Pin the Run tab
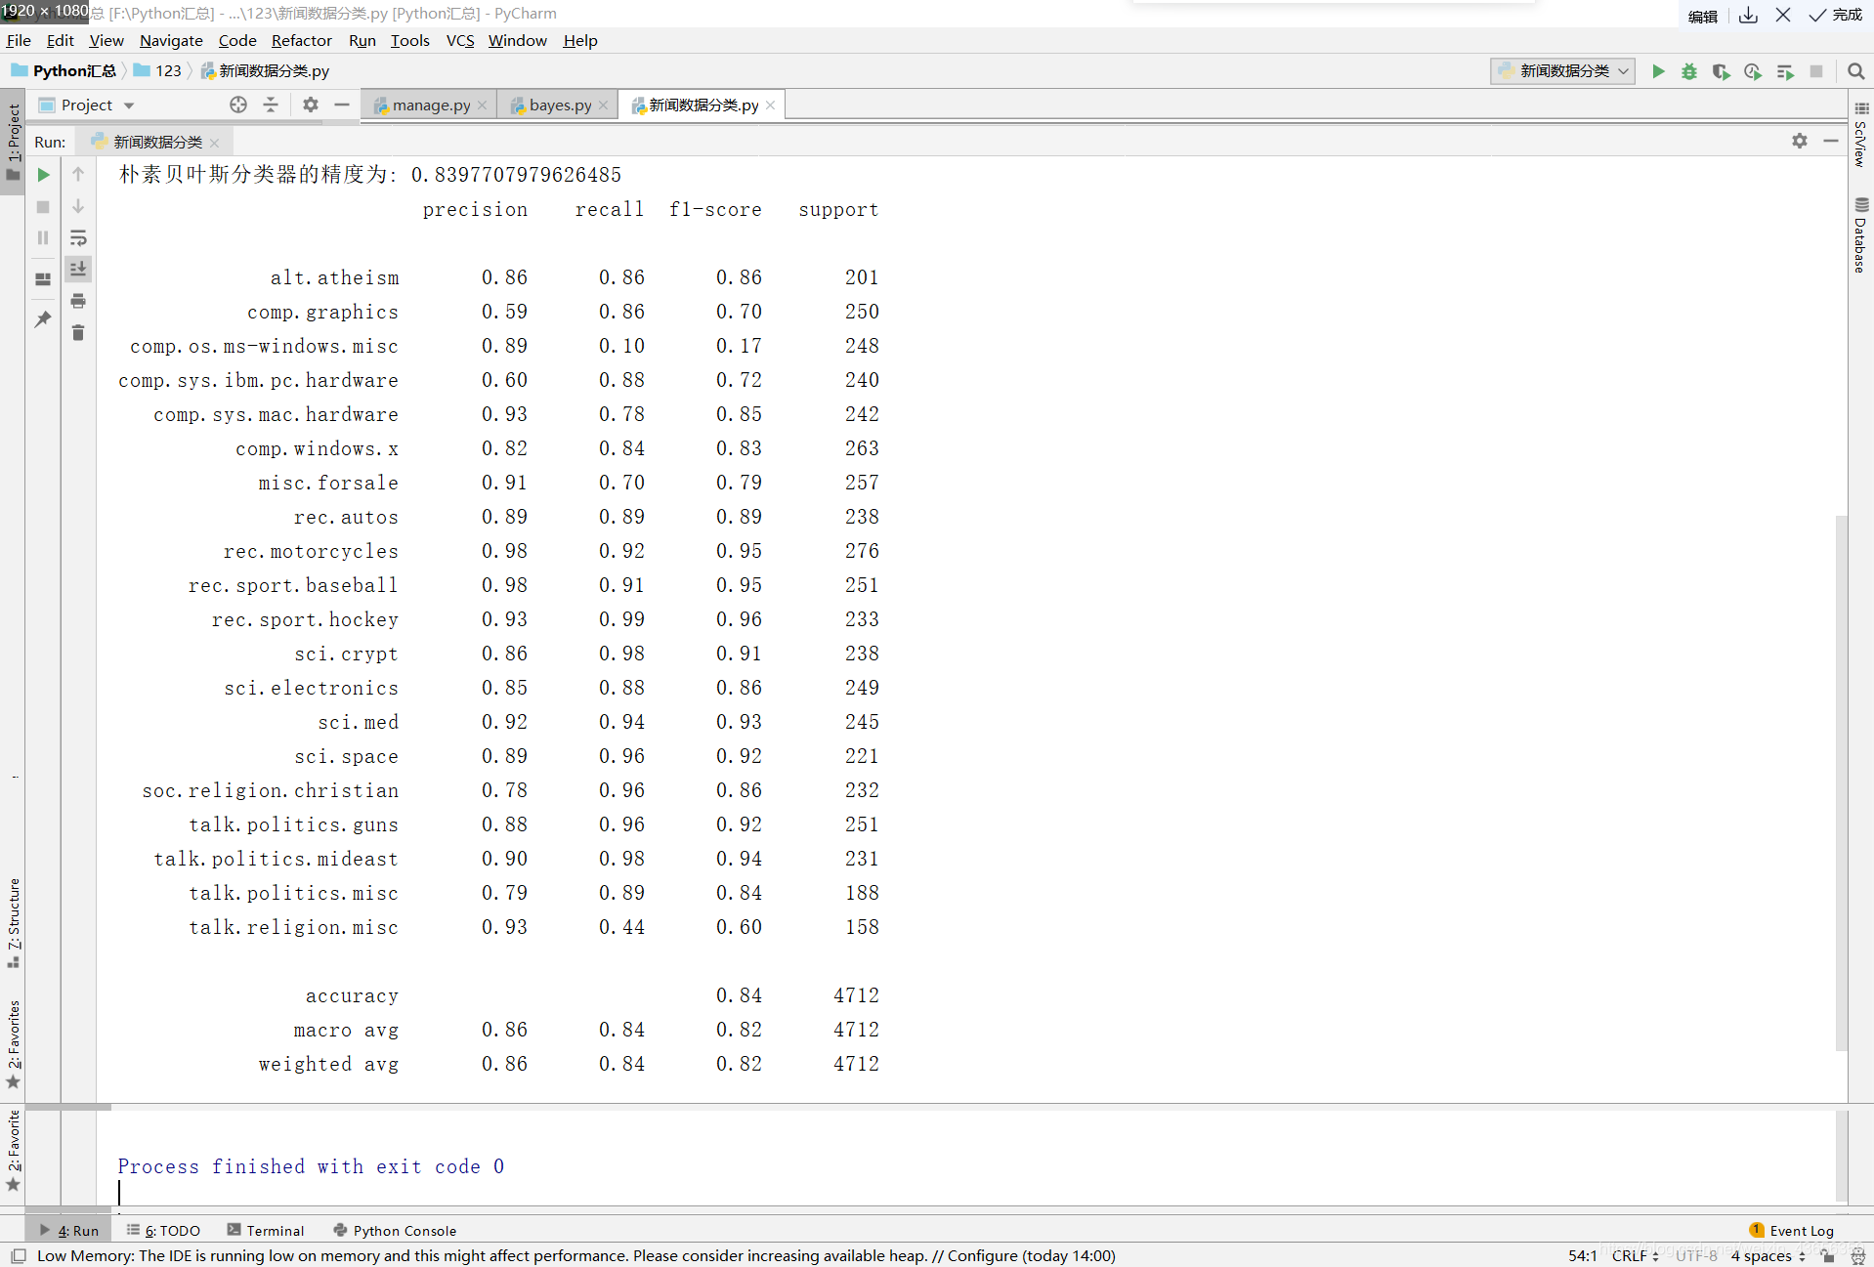The width and height of the screenshot is (1874, 1267). pos(43,319)
